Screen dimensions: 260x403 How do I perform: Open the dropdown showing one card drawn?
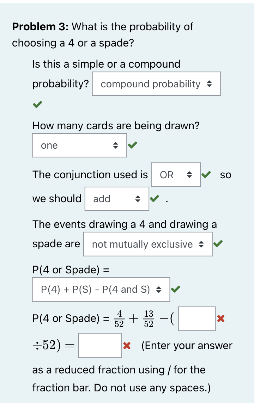tap(79, 145)
